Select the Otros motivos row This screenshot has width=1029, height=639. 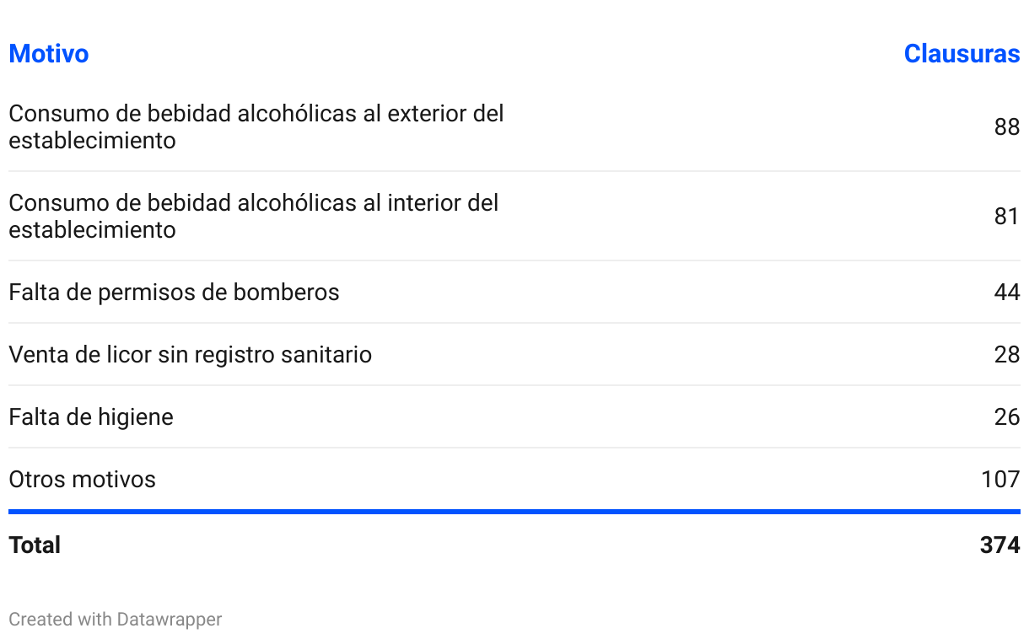tap(514, 480)
